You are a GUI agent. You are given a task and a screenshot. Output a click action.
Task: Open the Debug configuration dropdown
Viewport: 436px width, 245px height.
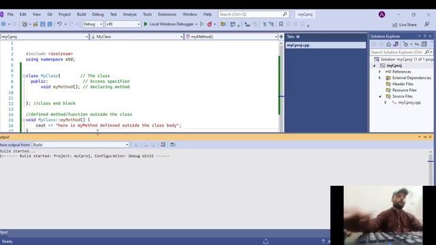coord(93,24)
